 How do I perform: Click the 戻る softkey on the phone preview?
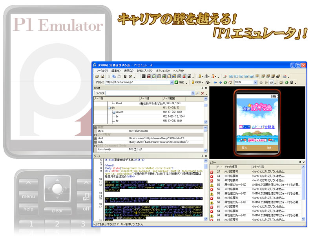(x=244, y=148)
